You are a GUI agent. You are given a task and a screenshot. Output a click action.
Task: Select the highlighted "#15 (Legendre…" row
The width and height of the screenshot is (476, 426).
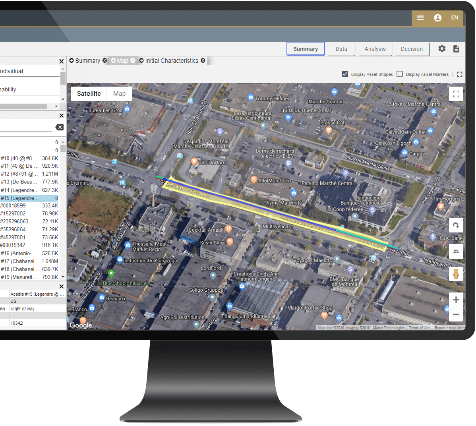(29, 198)
